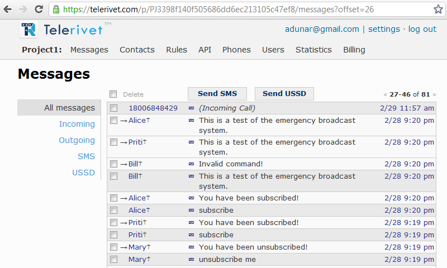Click envelope icon next to Invalid command!
The width and height of the screenshot is (447, 268).
[191, 164]
